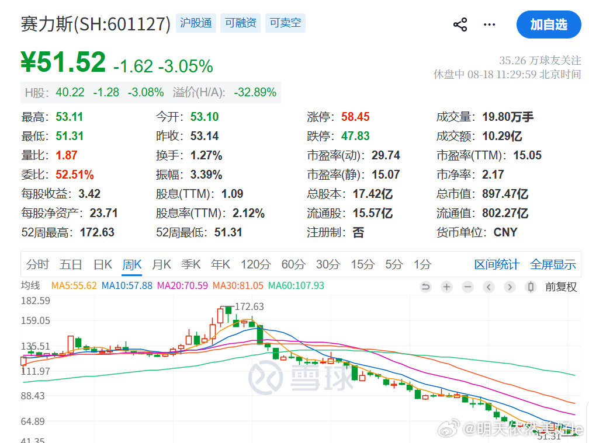Click the stock title 赛力斯(SH:601127)
589x443 pixels.
point(96,23)
